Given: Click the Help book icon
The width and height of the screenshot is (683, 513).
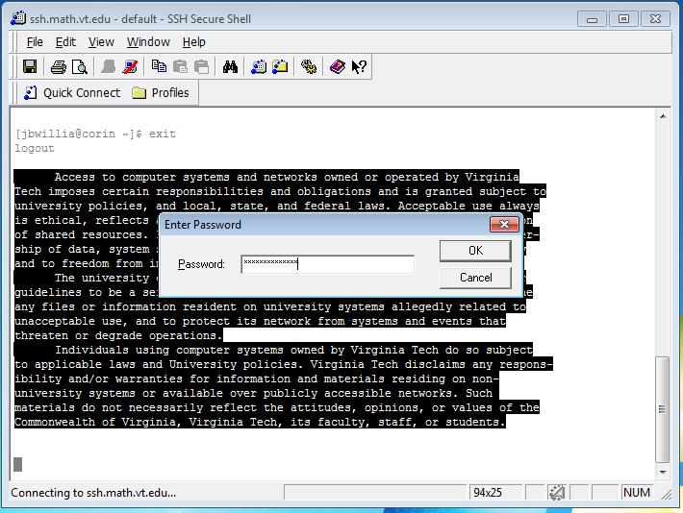Looking at the screenshot, I should (x=337, y=66).
